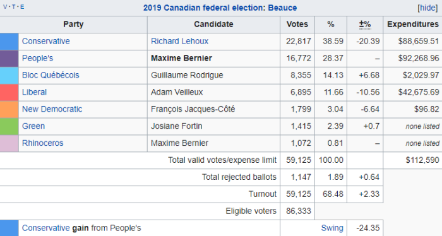This screenshot has width=442, height=236.
Task: Click the red Liberal party color cell
Action: click(x=9, y=93)
